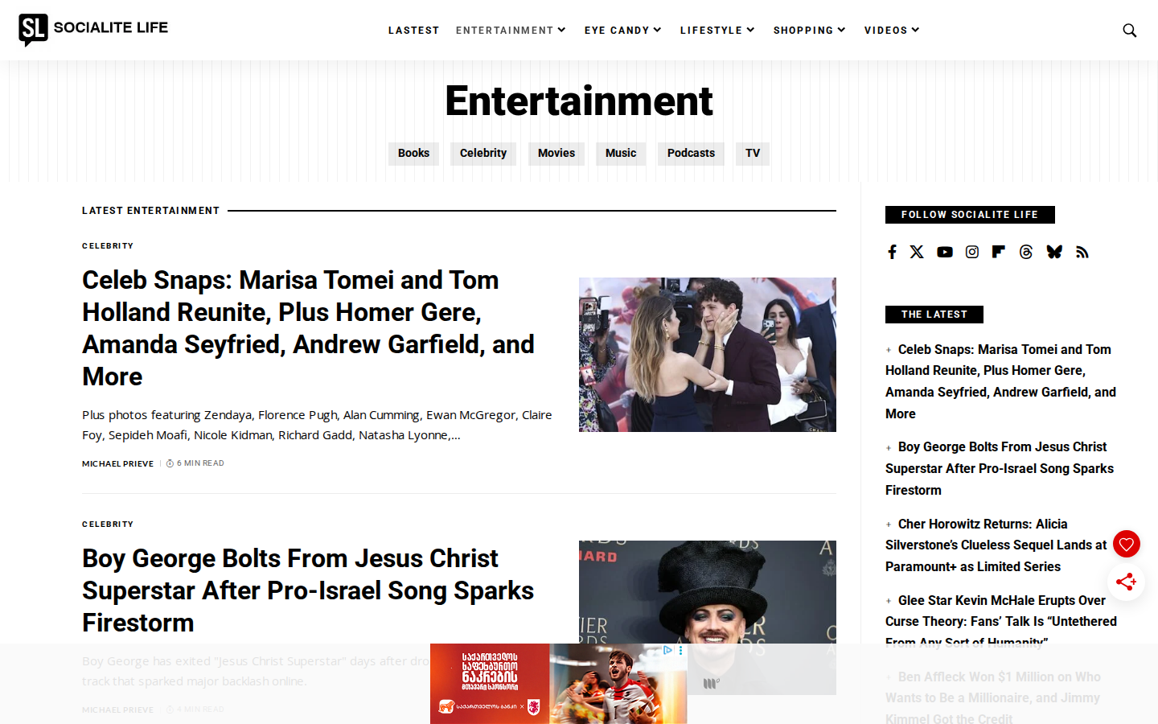This screenshot has width=1158, height=724.
Task: Select the TV category tab
Action: point(753,154)
